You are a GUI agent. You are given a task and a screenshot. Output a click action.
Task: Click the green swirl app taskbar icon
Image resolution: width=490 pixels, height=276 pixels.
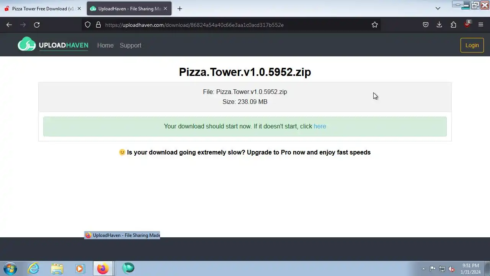pyautogui.click(x=128, y=268)
